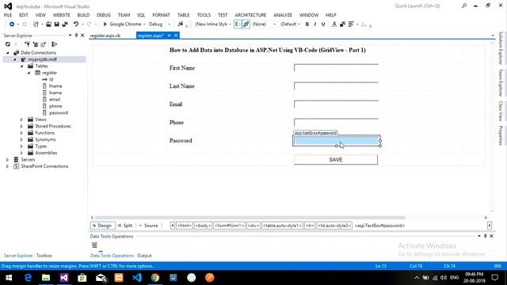Select the fname column in register table
The height and width of the screenshot is (285, 507).
click(55, 86)
